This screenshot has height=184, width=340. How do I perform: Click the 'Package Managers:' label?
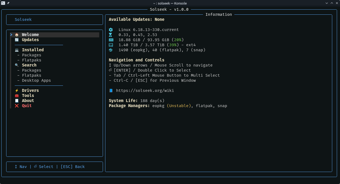129,106
